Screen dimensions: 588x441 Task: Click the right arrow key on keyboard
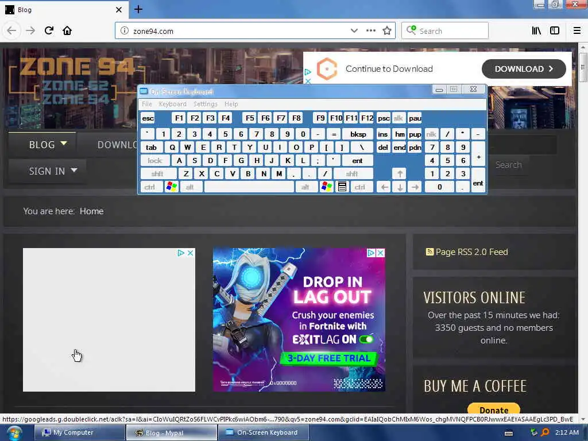(x=415, y=187)
